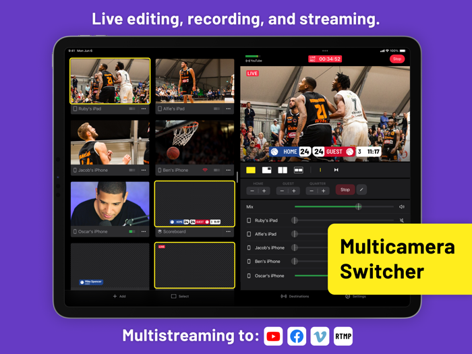Increase the QUARTER number
The width and height of the screenshot is (472, 354).
[x=323, y=191]
